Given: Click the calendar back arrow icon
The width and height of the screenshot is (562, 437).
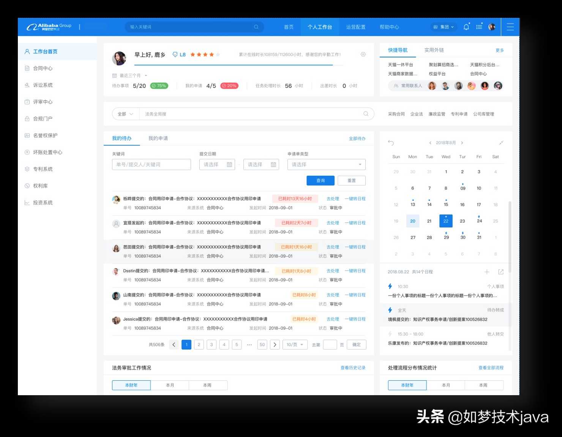Looking at the screenshot, I should [x=391, y=143].
